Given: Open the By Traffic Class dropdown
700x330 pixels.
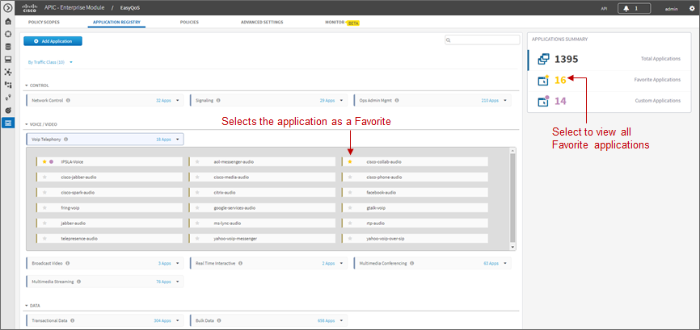Looking at the screenshot, I should pyautogui.click(x=50, y=62).
